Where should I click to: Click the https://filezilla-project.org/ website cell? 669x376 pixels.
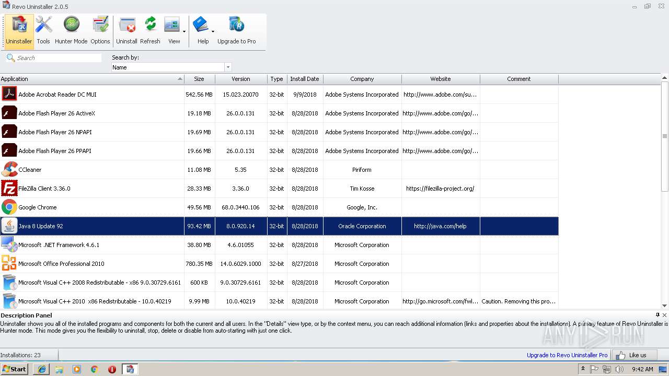click(441, 189)
